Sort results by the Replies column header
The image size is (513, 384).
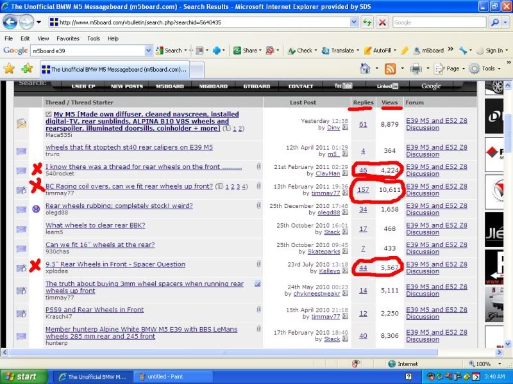363,102
